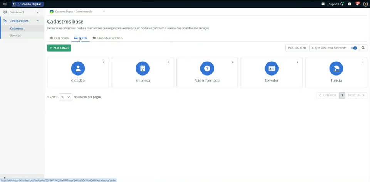
Task: Click the 'Cadastros base' heading
Action: pos(65,22)
